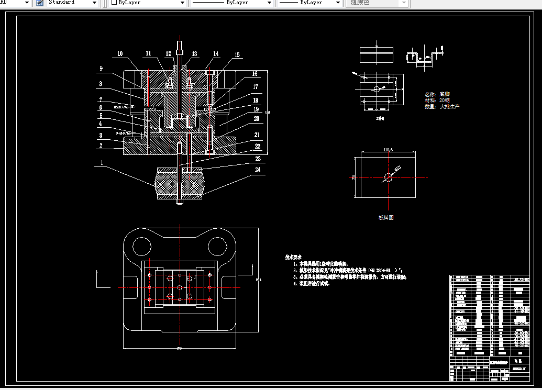542x390 pixels.
Task: Click the 110.6 width dimension text
Action: [388, 150]
